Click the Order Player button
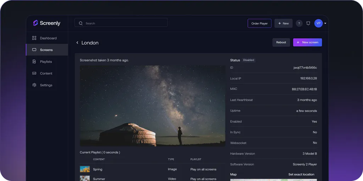The image size is (363, 181). click(x=259, y=23)
